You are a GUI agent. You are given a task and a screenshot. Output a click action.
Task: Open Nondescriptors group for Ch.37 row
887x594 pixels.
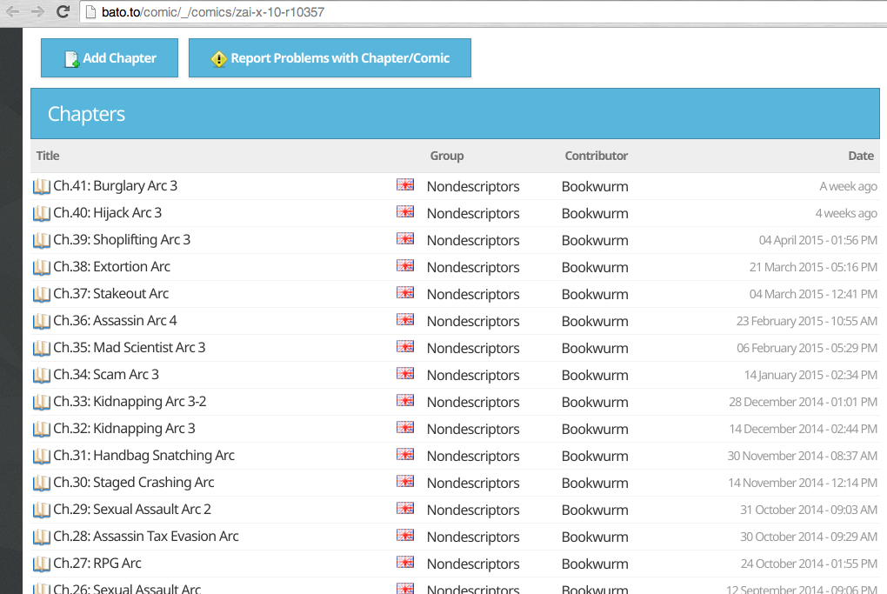[472, 294]
